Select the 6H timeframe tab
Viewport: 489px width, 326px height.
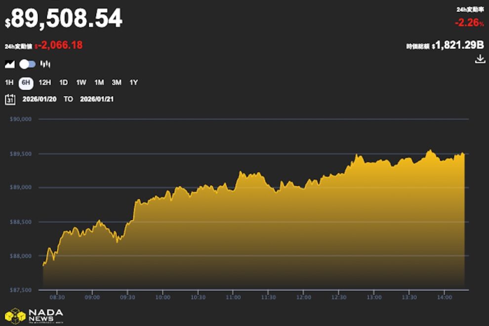(25, 83)
